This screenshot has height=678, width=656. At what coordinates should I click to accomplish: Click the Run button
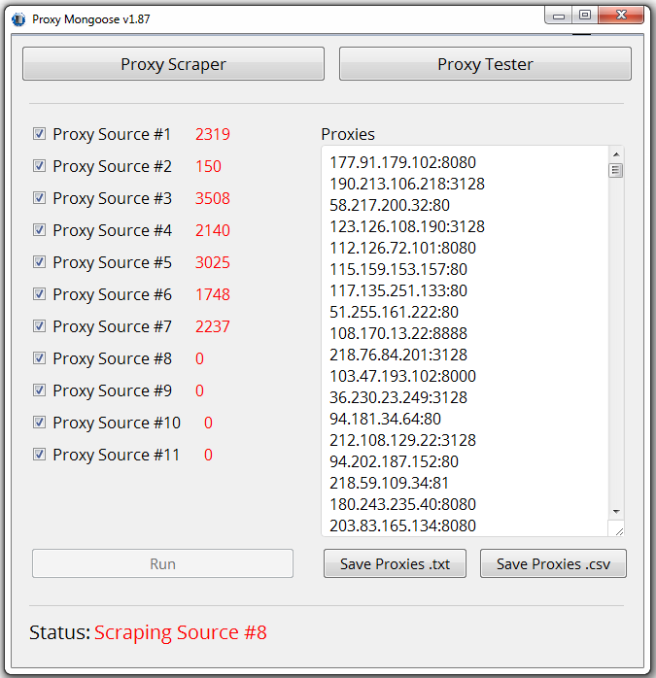(162, 563)
